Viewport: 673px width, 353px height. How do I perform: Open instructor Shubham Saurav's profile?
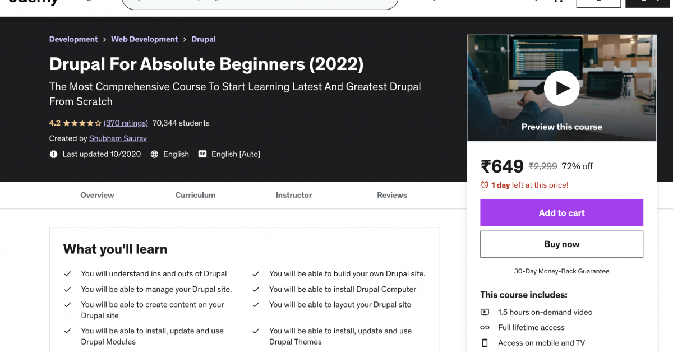click(117, 138)
